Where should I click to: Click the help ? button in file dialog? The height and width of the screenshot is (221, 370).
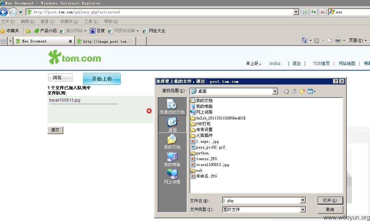tap(335, 81)
